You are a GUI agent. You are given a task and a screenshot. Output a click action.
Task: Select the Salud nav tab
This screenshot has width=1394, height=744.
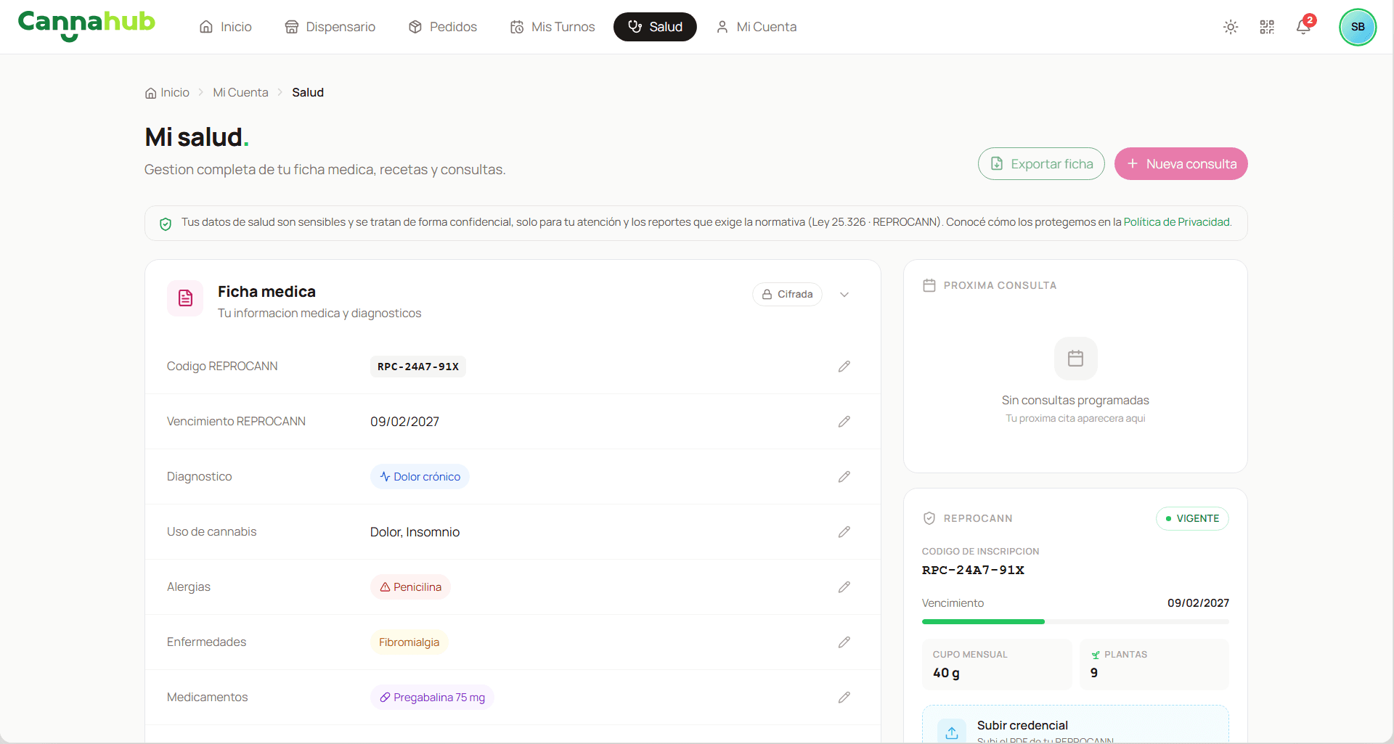point(655,27)
